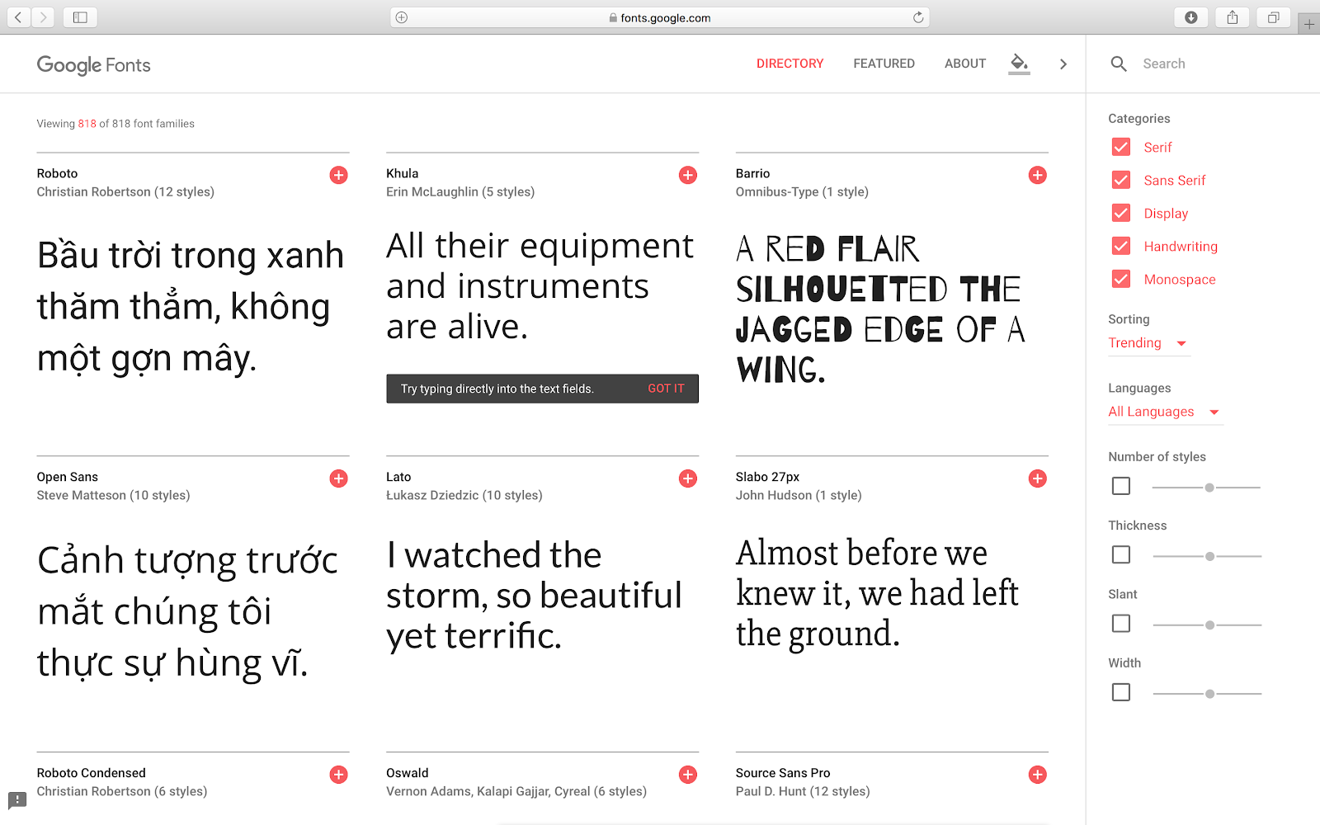Viewport: 1320px width, 825px height.
Task: Open the ABOUT tab
Action: 965,64
